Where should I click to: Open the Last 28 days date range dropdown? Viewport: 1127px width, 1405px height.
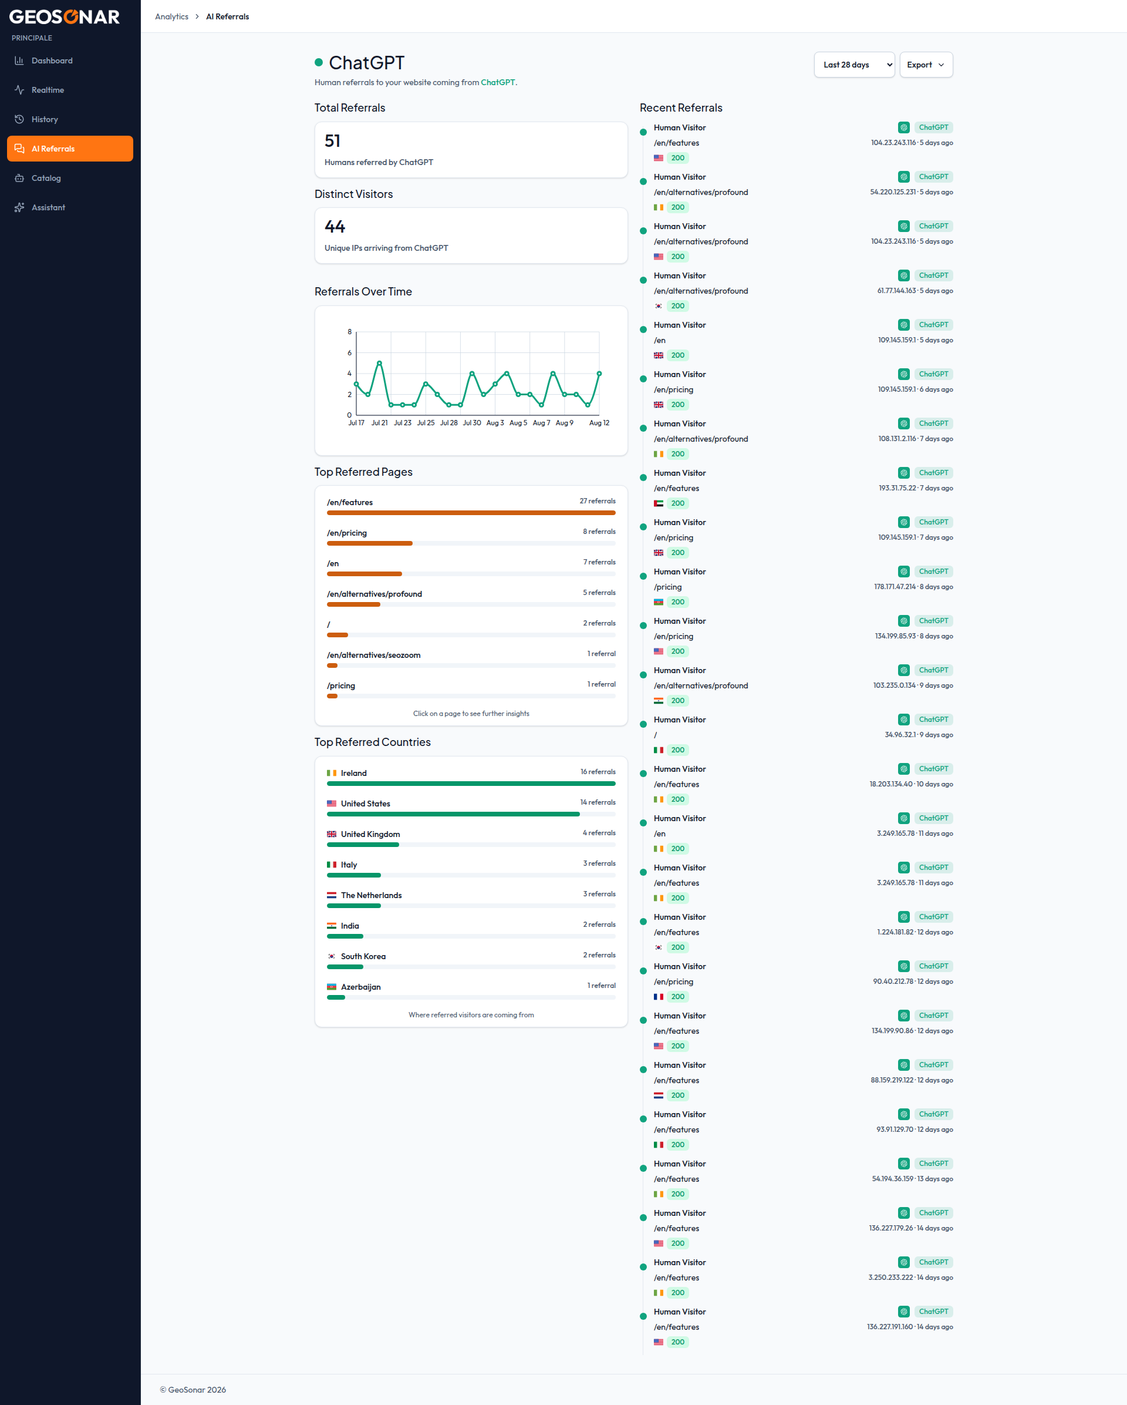(x=854, y=65)
